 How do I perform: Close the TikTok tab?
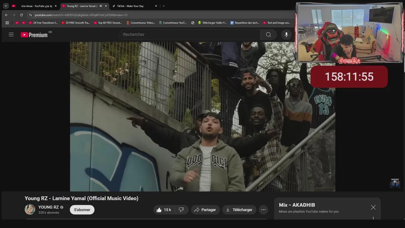coord(156,6)
